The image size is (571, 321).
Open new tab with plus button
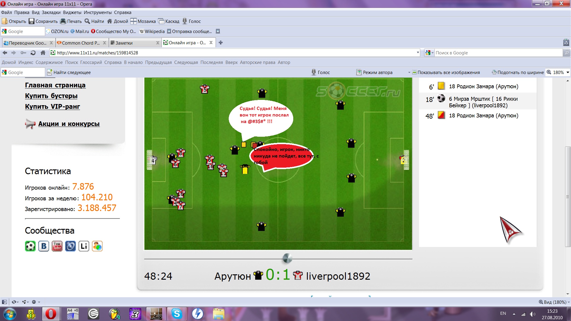(221, 43)
